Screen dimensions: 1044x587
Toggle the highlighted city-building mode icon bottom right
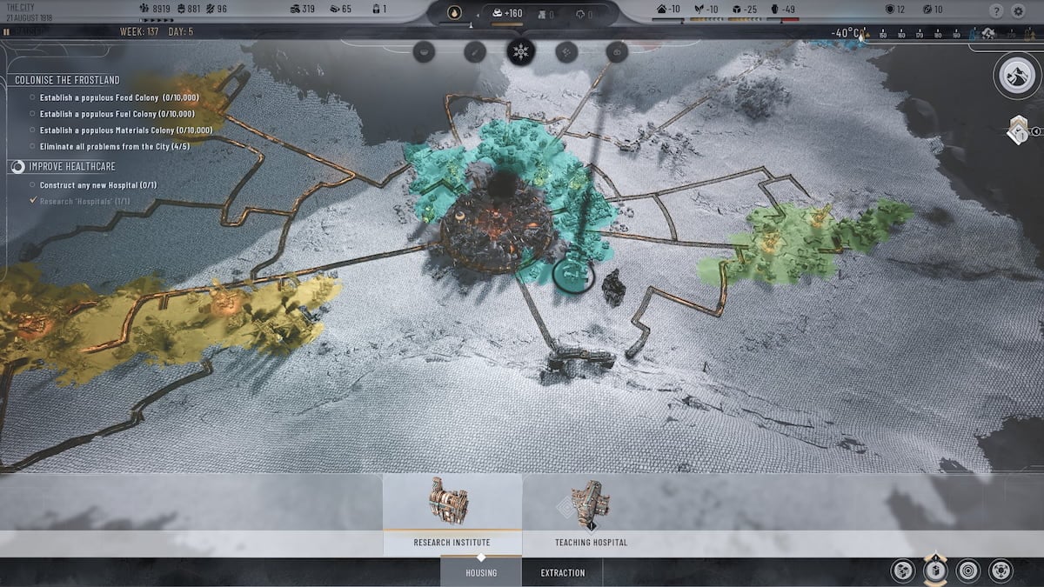pyautogui.click(x=935, y=572)
